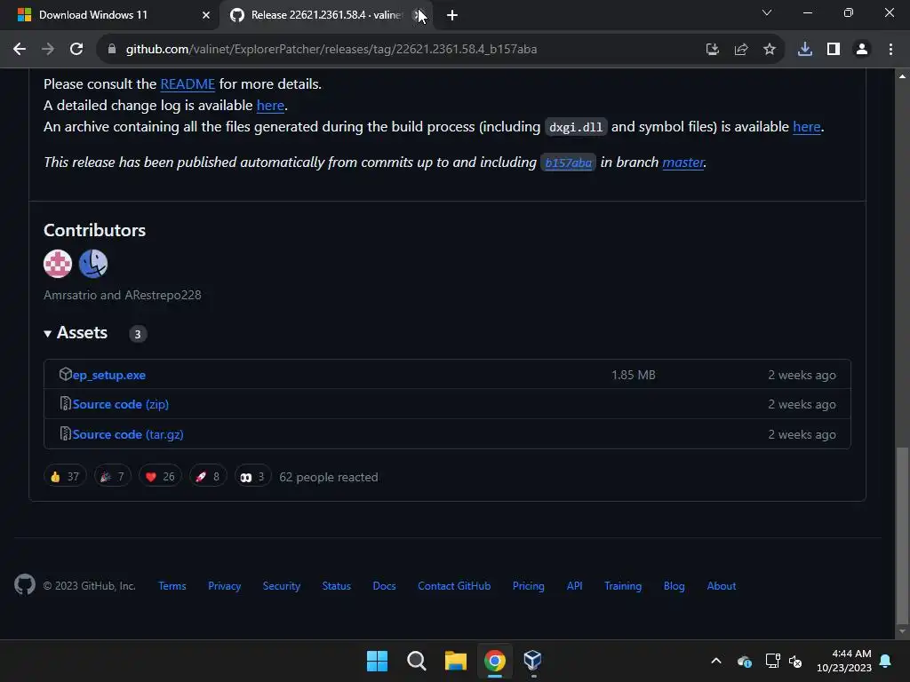The width and height of the screenshot is (910, 682).
Task: Click the GitHub footer logo
Action: pyautogui.click(x=25, y=584)
